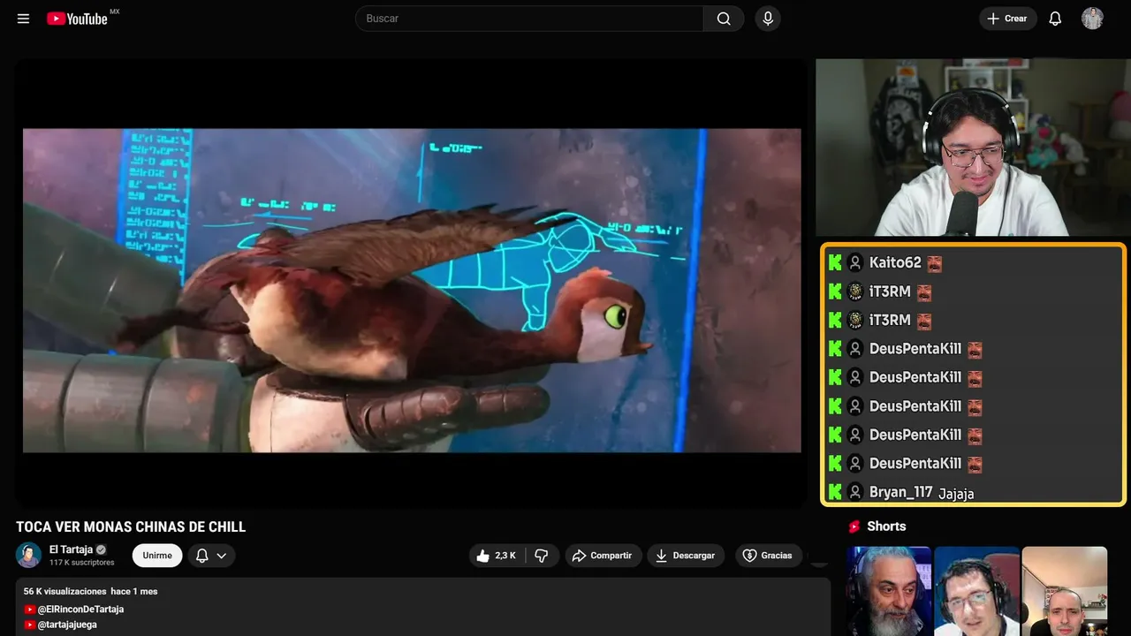Click the video title TOCA VER MONAS CHINAS DE CHILL

pyautogui.click(x=131, y=527)
